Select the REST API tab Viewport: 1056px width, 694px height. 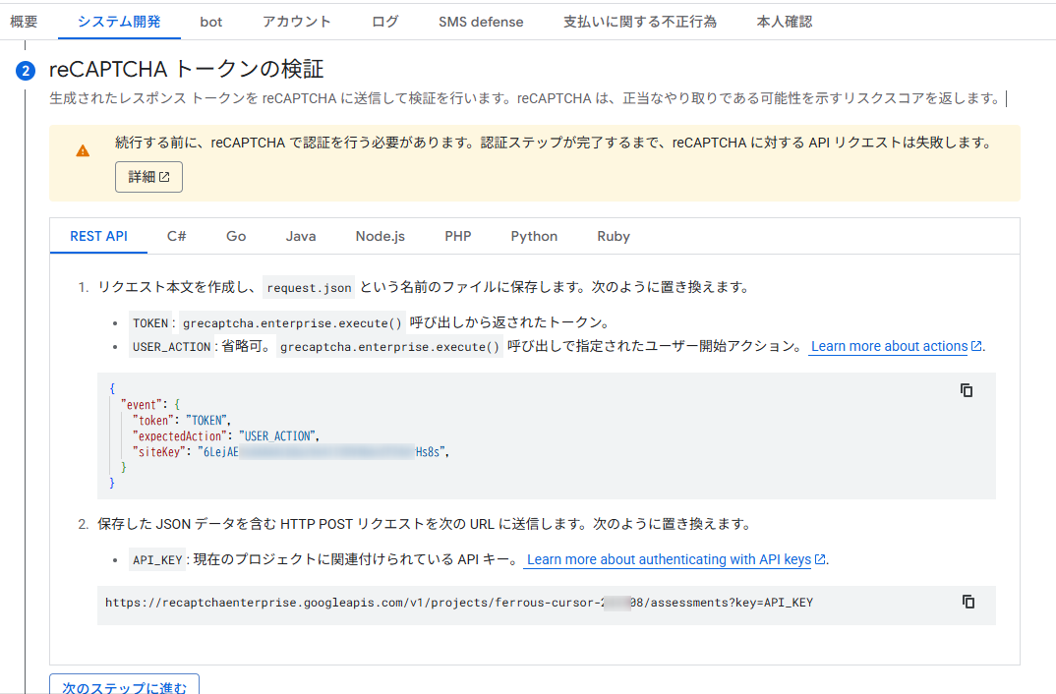[x=99, y=236]
